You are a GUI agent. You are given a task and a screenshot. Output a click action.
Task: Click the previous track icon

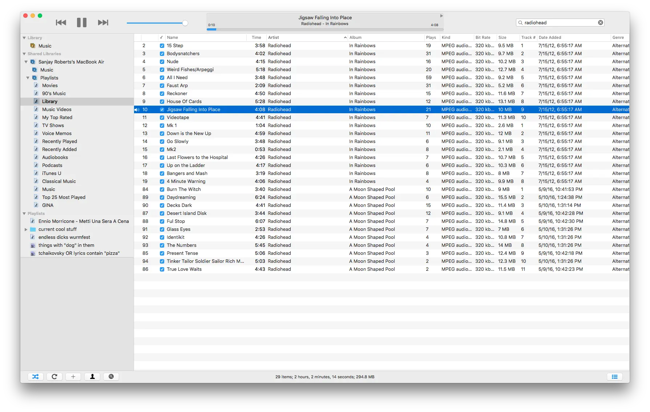(x=61, y=22)
